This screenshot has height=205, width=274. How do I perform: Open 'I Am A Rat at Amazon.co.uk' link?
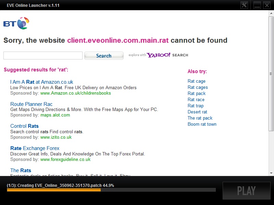[41, 82]
